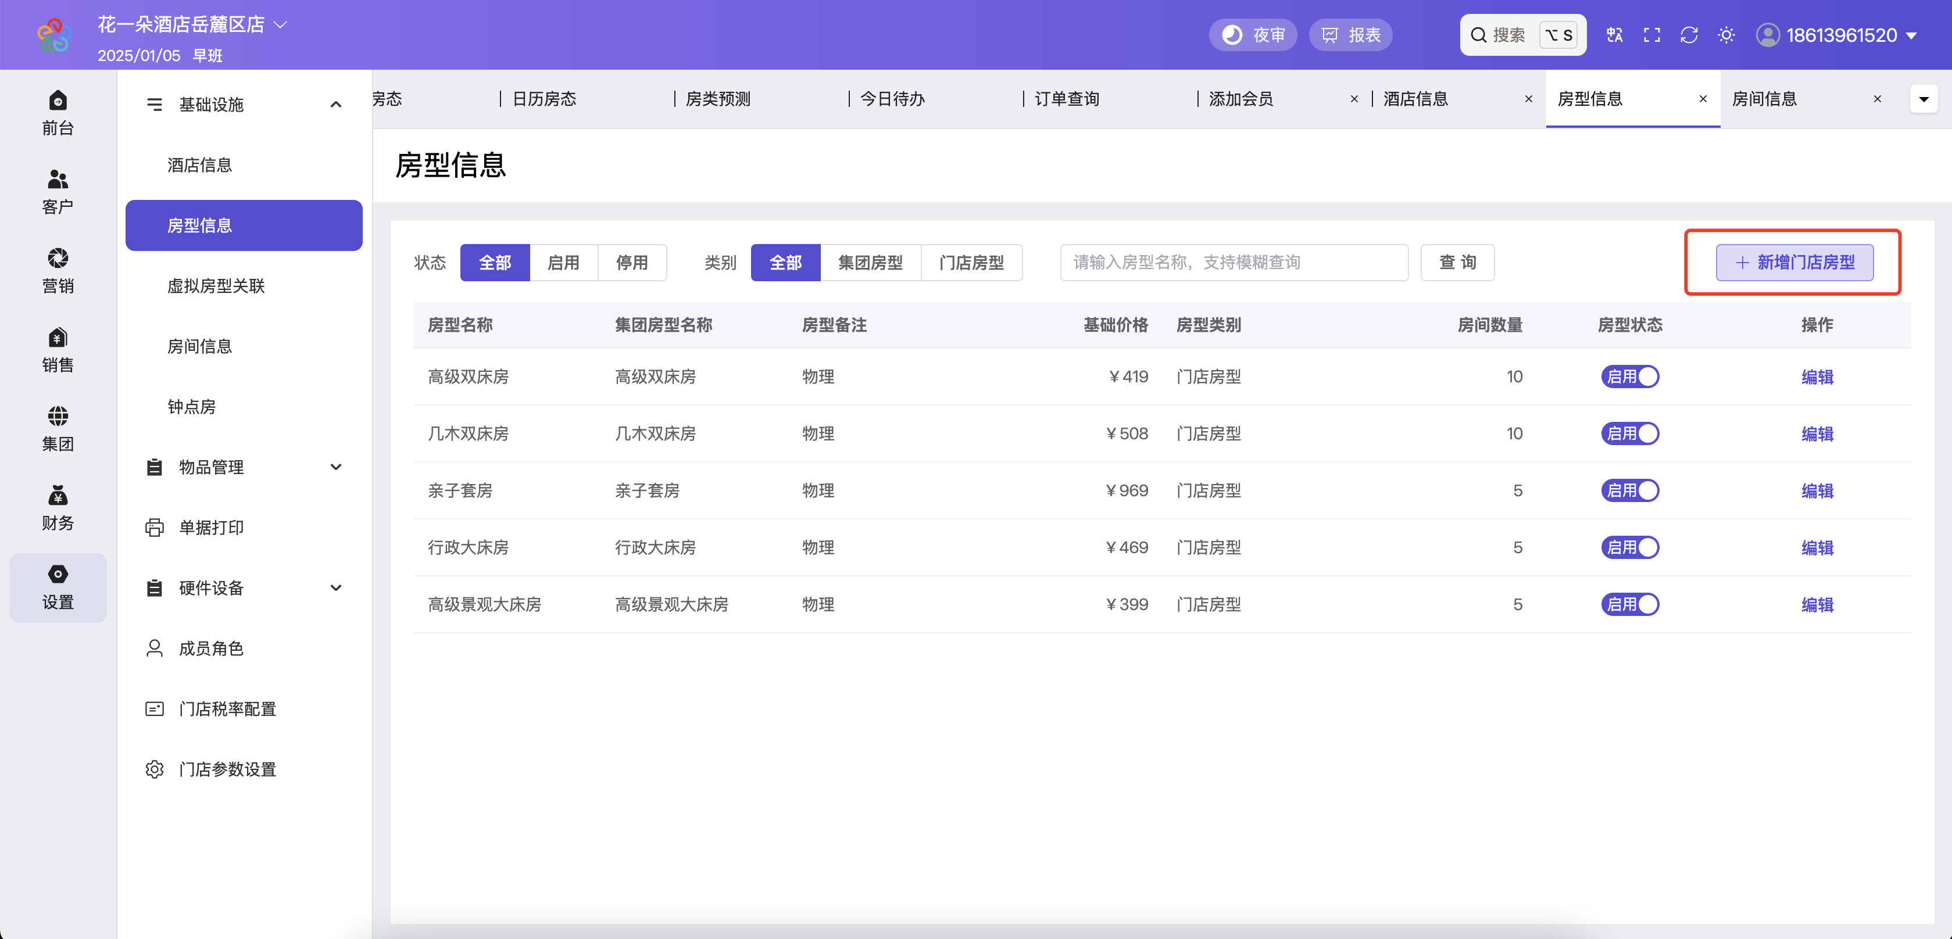Open the tab list dropdown arrow
This screenshot has height=939, width=1952.
click(x=1923, y=99)
